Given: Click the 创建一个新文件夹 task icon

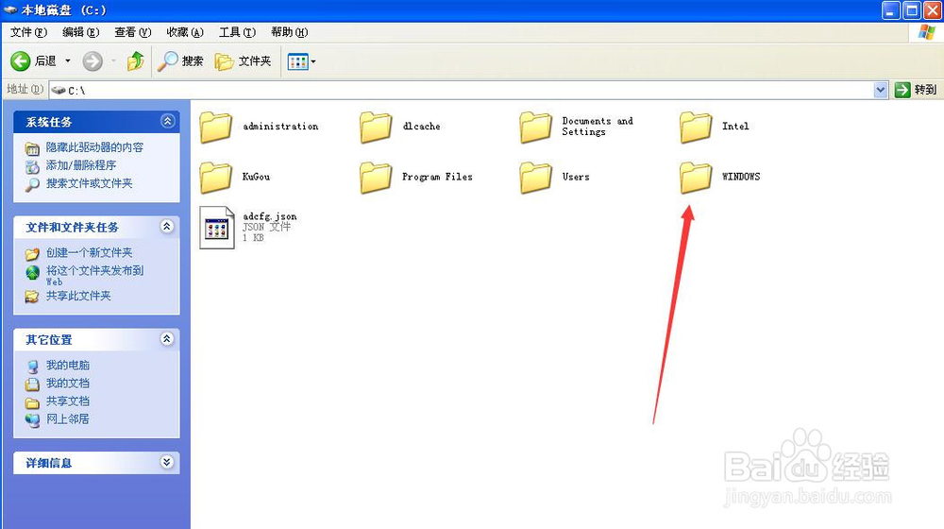Looking at the screenshot, I should coord(32,254).
